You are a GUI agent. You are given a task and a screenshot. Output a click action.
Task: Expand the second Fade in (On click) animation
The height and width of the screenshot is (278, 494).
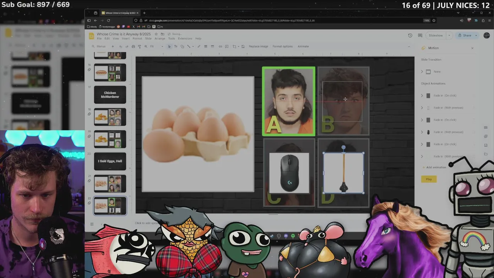(x=422, y=120)
